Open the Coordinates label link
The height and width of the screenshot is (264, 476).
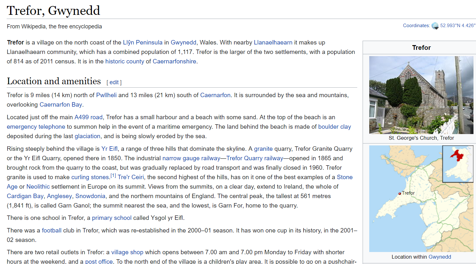click(x=416, y=26)
